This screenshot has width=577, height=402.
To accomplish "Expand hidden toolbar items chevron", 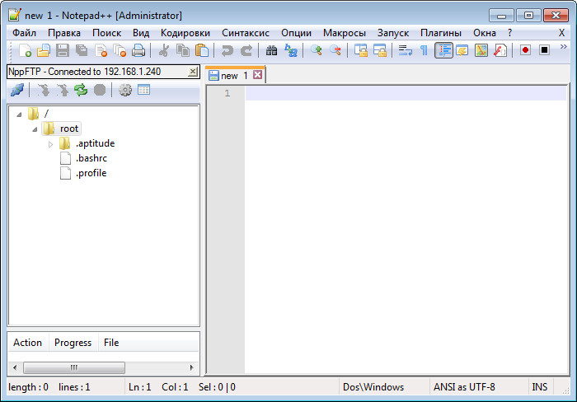I will (x=563, y=47).
